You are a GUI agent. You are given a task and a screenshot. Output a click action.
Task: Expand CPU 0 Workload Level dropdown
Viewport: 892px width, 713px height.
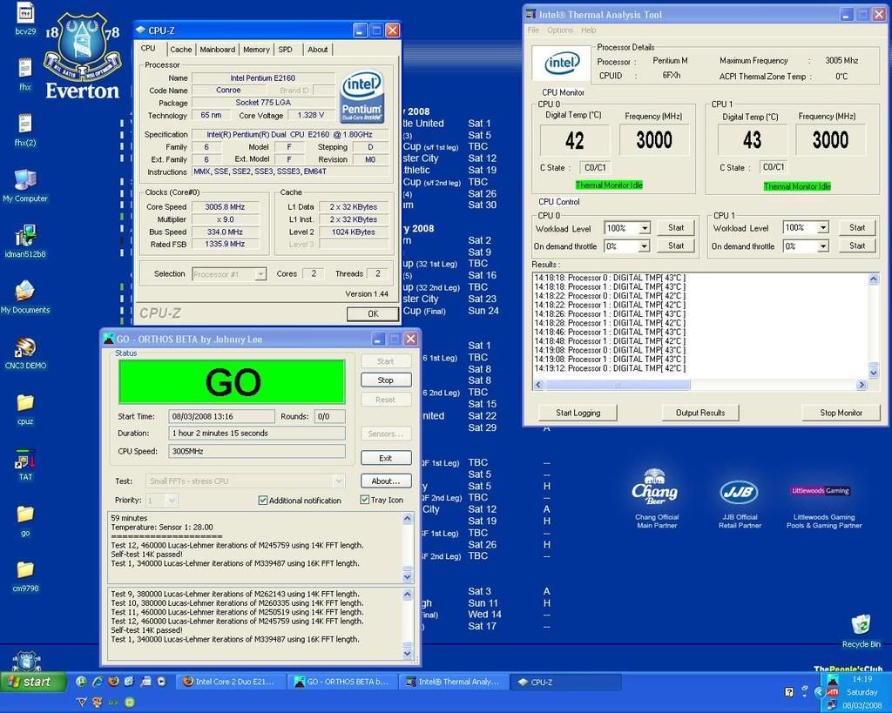tap(644, 228)
